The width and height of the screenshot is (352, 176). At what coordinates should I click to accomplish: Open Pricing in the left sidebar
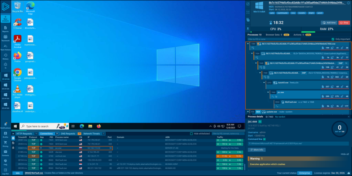click(5, 143)
